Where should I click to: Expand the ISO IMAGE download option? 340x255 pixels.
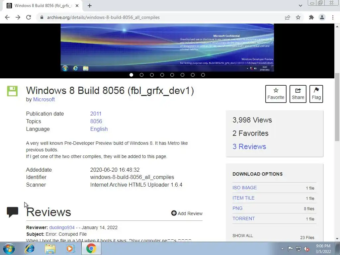click(x=245, y=188)
